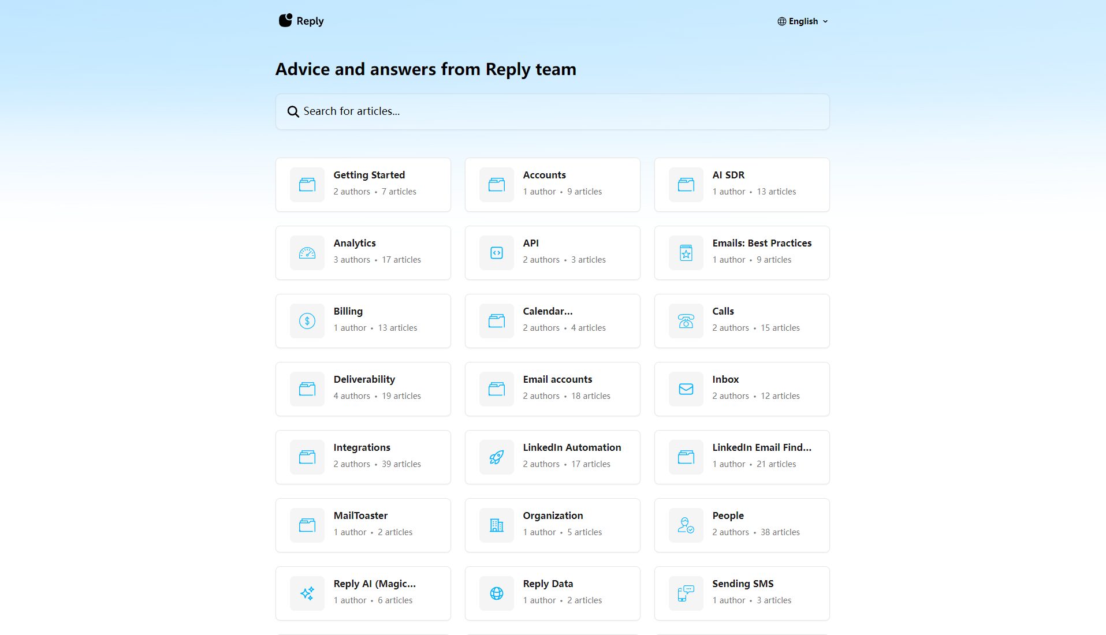The image size is (1106, 635).
Task: Open the Reply Data globe icon
Action: [x=497, y=593]
